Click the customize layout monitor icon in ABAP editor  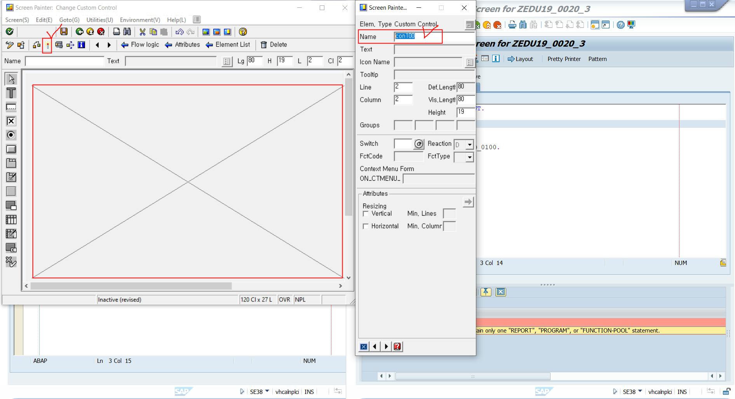coord(631,24)
